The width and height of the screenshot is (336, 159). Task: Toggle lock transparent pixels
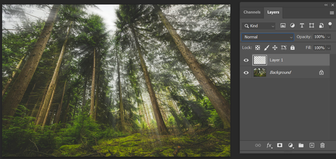click(x=257, y=48)
